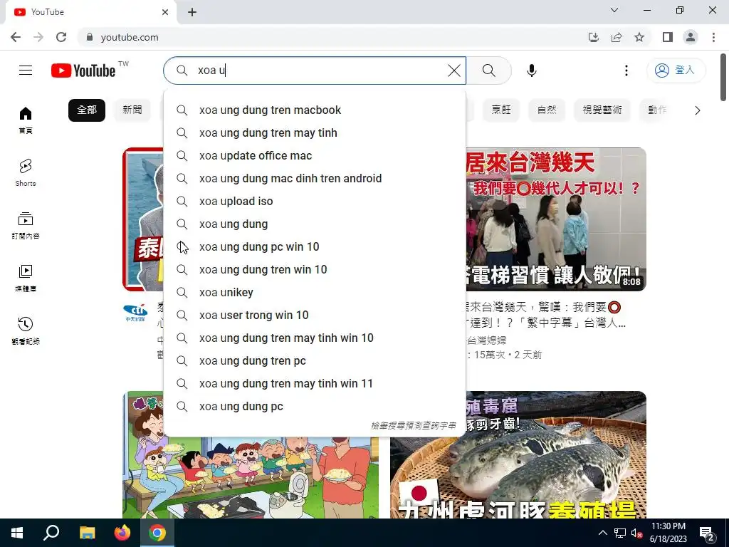Choose suggestion 'xoa ung dung' alone
The height and width of the screenshot is (547, 729).
[x=315, y=224]
